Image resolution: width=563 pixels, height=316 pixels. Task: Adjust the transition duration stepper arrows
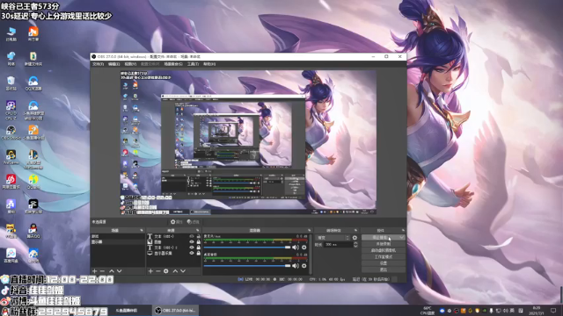tap(355, 245)
